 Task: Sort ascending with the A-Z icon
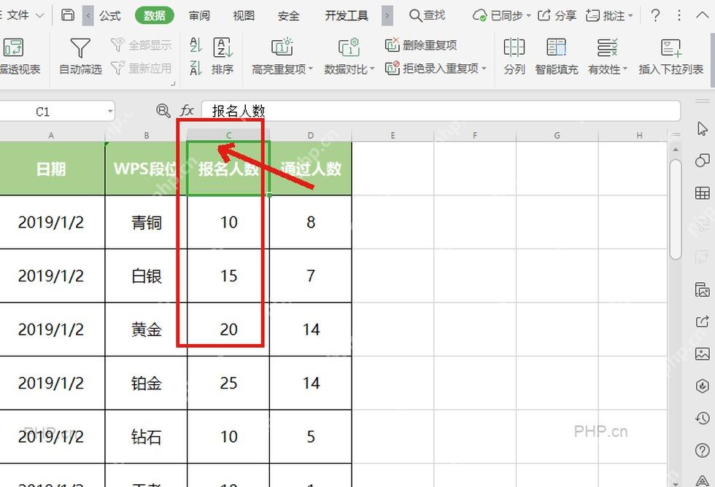196,45
